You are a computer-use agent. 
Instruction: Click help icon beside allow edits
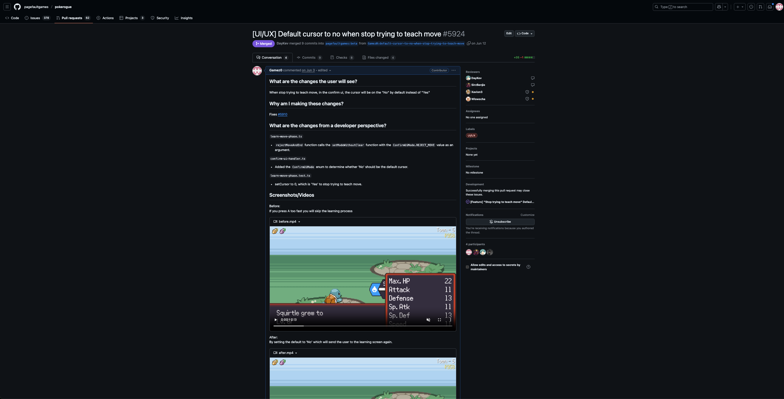(528, 267)
